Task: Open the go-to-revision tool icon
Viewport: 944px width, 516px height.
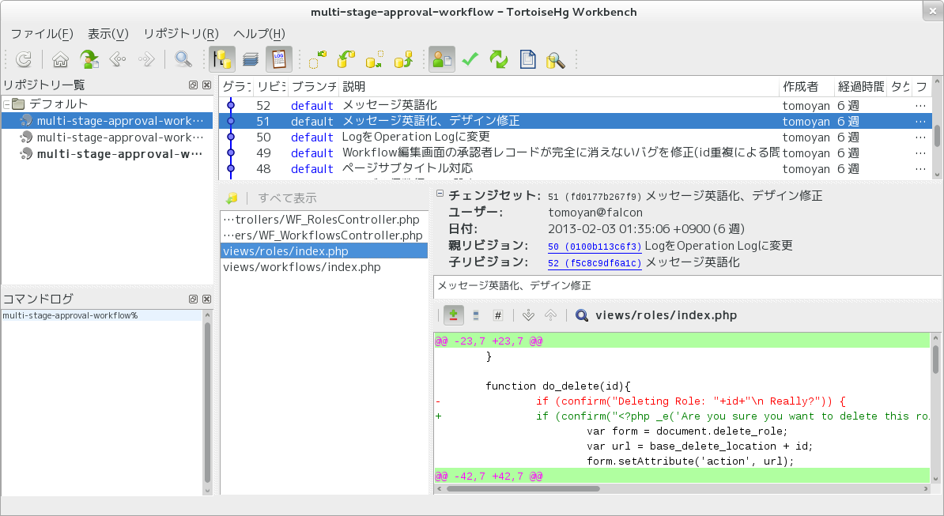Action: (x=89, y=59)
